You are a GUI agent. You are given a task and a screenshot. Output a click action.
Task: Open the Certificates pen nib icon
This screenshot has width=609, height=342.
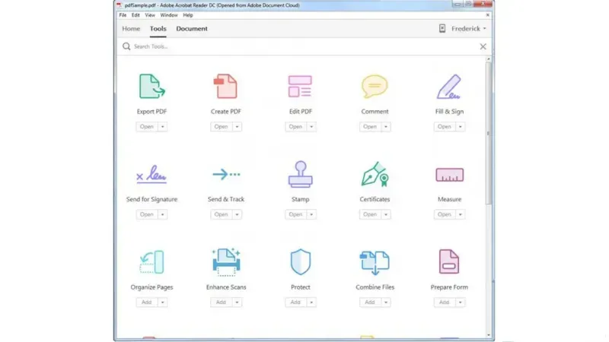(375, 174)
